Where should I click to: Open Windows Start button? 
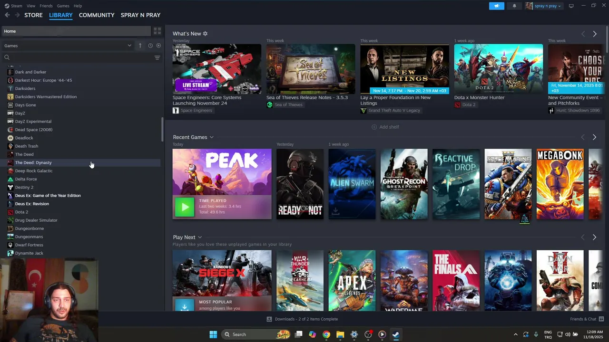coord(213,334)
